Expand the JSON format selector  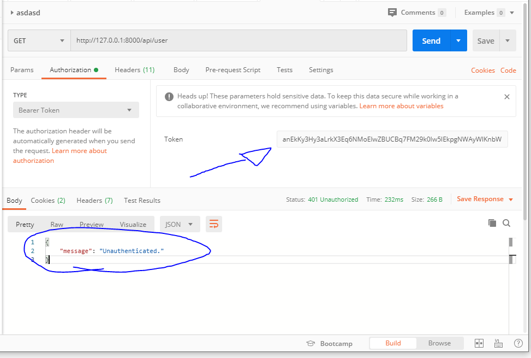pyautogui.click(x=180, y=224)
